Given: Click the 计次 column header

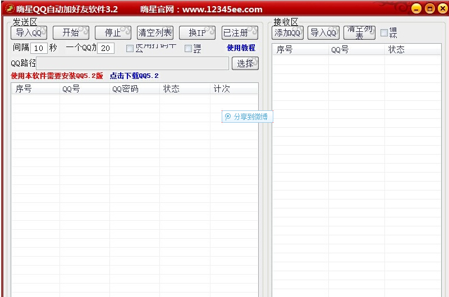Looking at the screenshot, I should point(234,89).
